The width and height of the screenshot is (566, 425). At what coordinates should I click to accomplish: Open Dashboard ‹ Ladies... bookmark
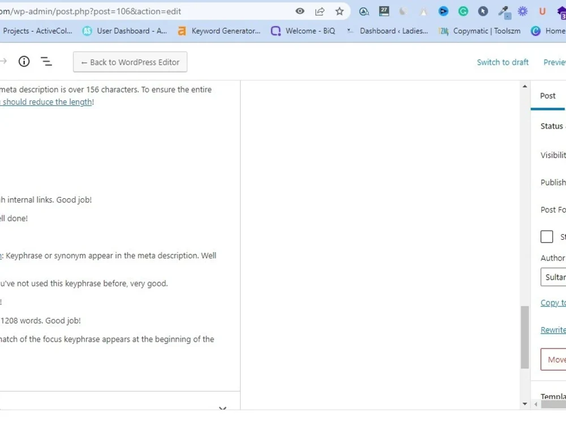[387, 31]
